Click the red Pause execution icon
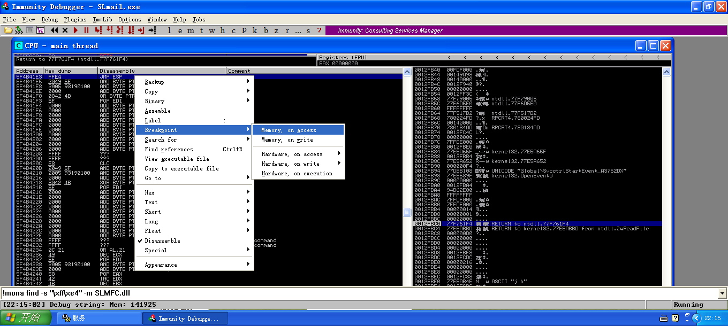The height and width of the screenshot is (326, 728). (86, 30)
